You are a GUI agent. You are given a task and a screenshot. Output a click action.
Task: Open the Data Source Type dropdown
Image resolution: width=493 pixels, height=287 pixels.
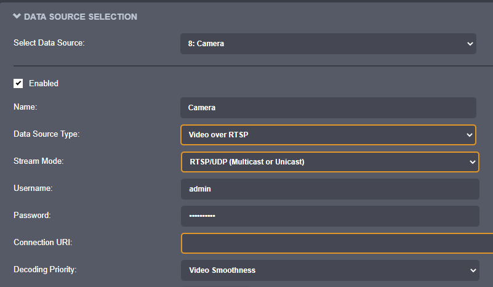tap(327, 135)
